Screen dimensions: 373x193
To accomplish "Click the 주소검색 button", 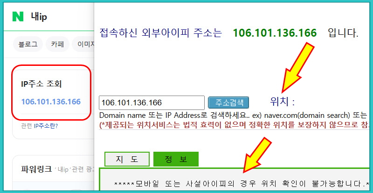I will pos(228,103).
